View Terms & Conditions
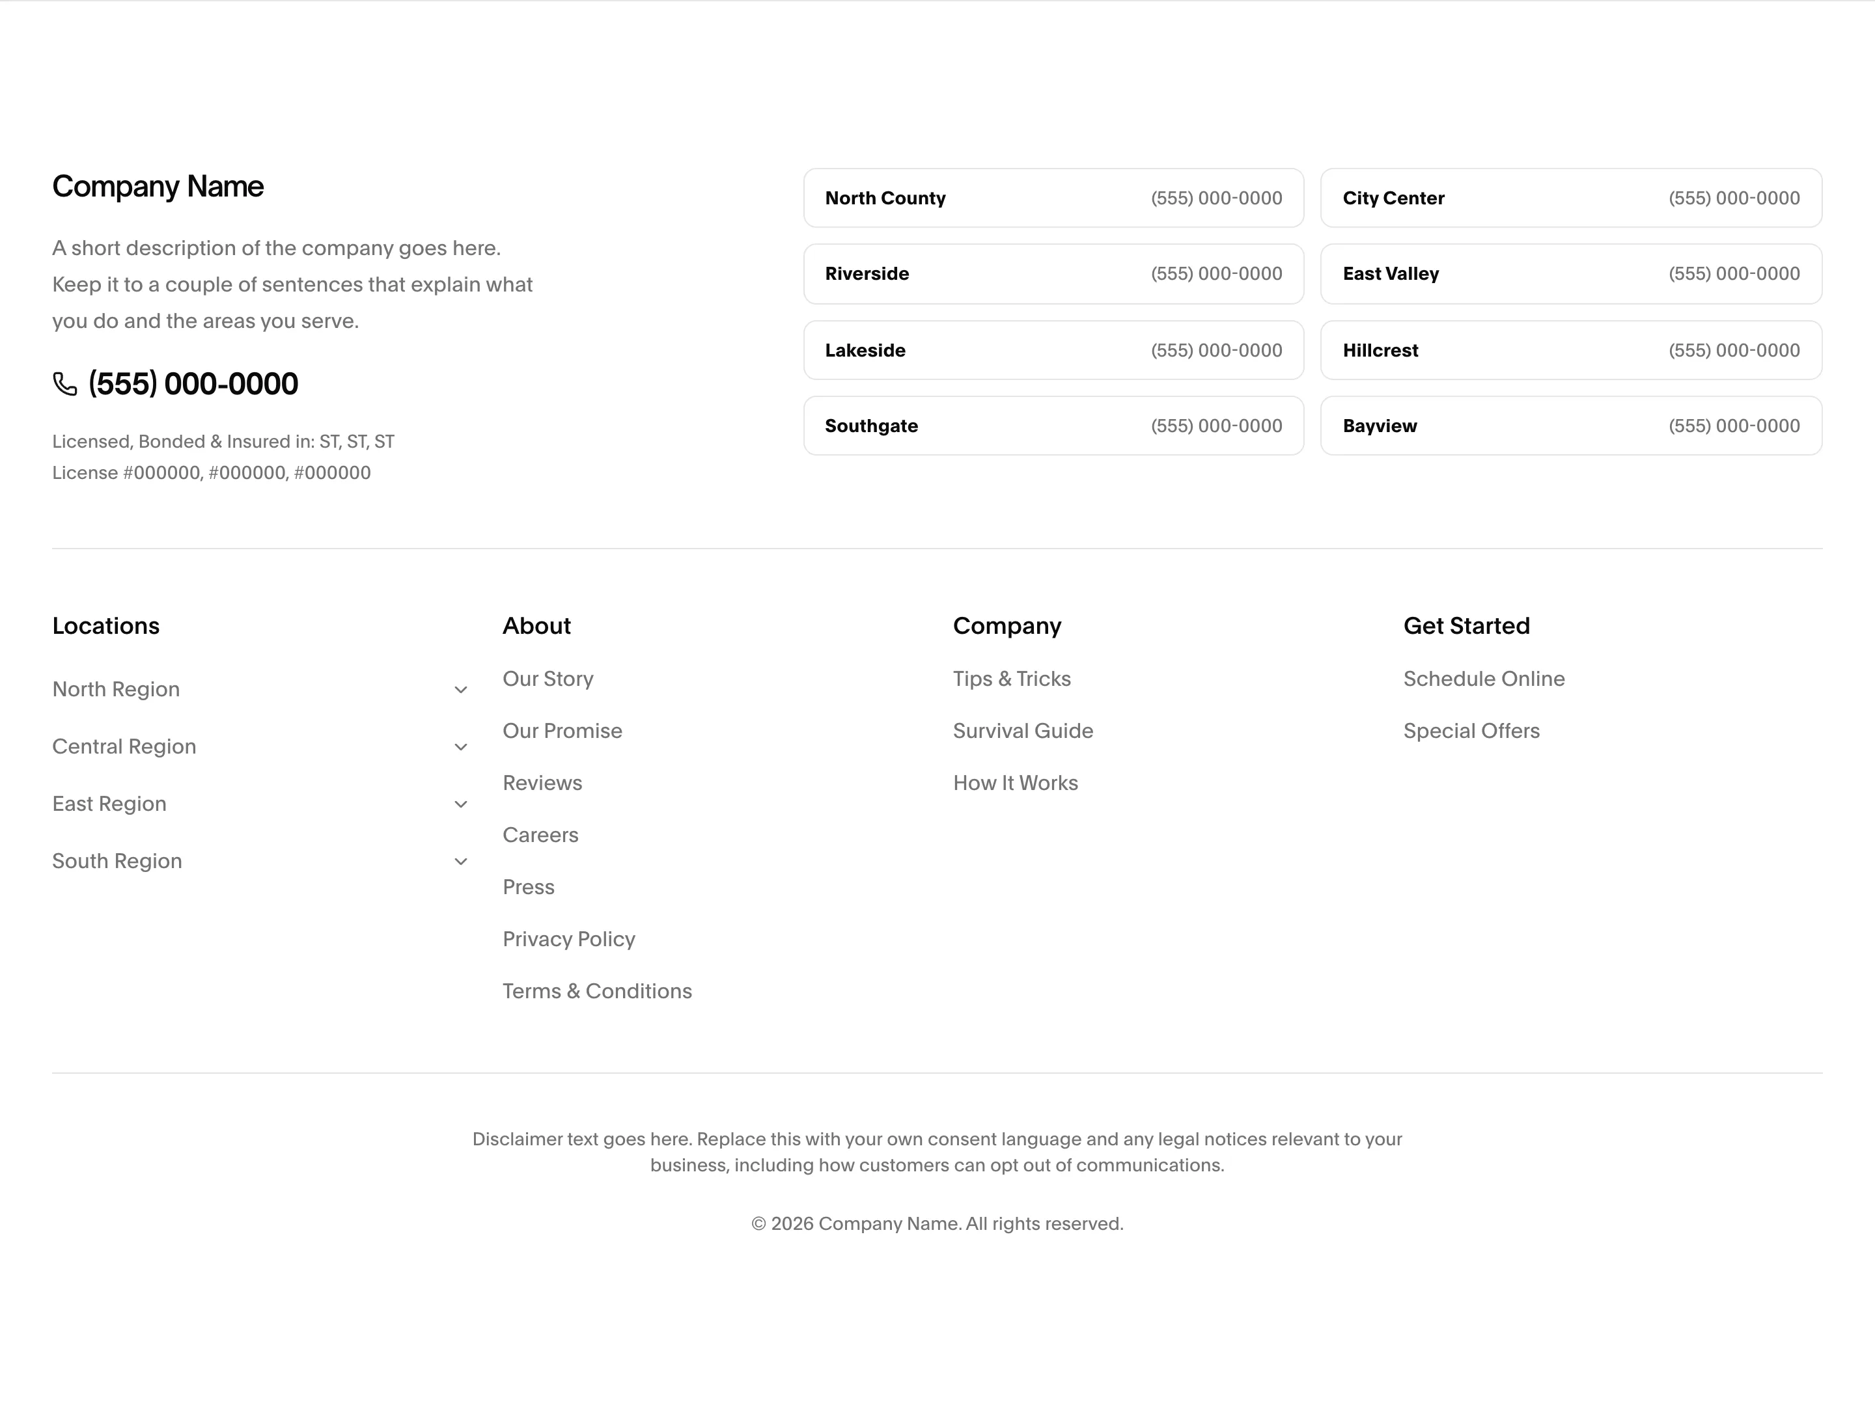Image resolution: width=1875 pixels, height=1403 pixels. click(598, 991)
